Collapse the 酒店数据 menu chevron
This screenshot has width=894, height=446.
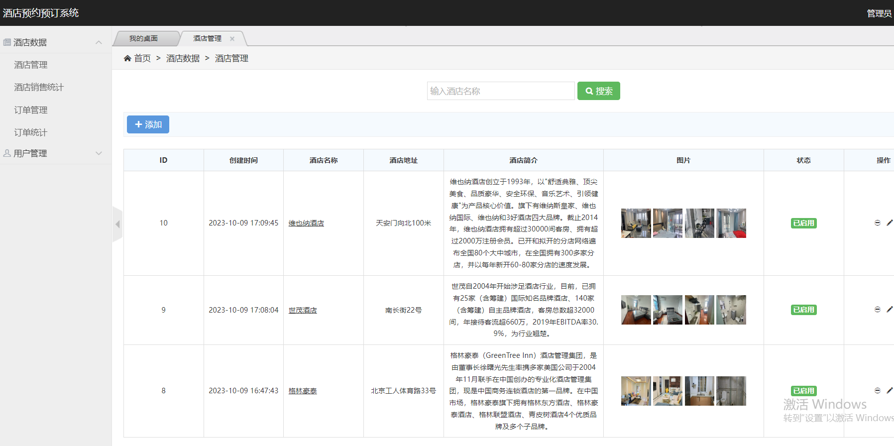[99, 42]
